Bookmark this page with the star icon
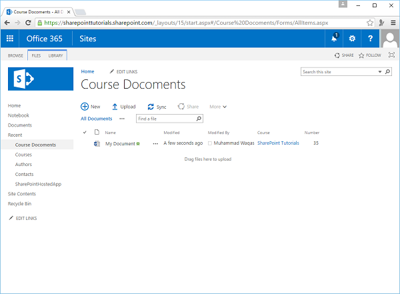This screenshot has height=294, width=400. 370,23
